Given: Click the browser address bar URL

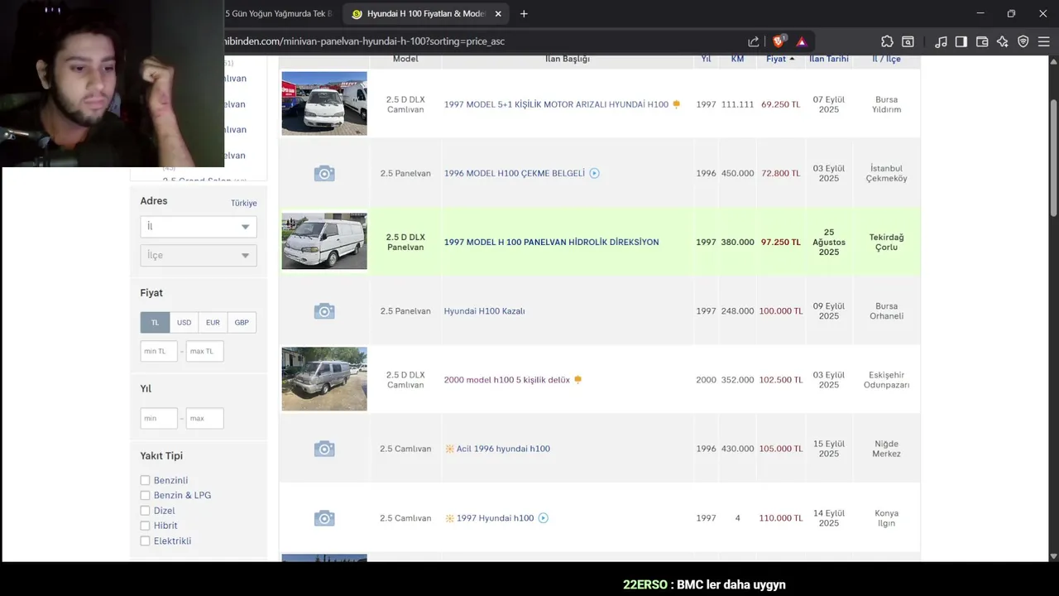Looking at the screenshot, I should 364,41.
